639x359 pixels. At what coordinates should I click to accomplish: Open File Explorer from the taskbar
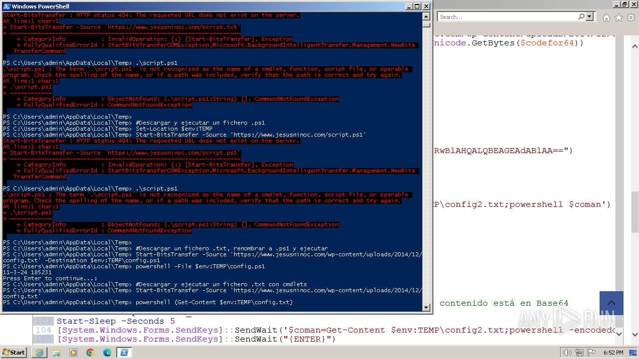(x=56, y=353)
